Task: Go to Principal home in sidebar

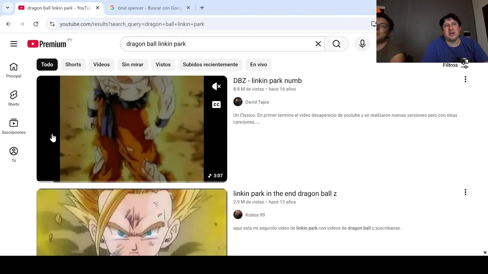Action: click(14, 70)
